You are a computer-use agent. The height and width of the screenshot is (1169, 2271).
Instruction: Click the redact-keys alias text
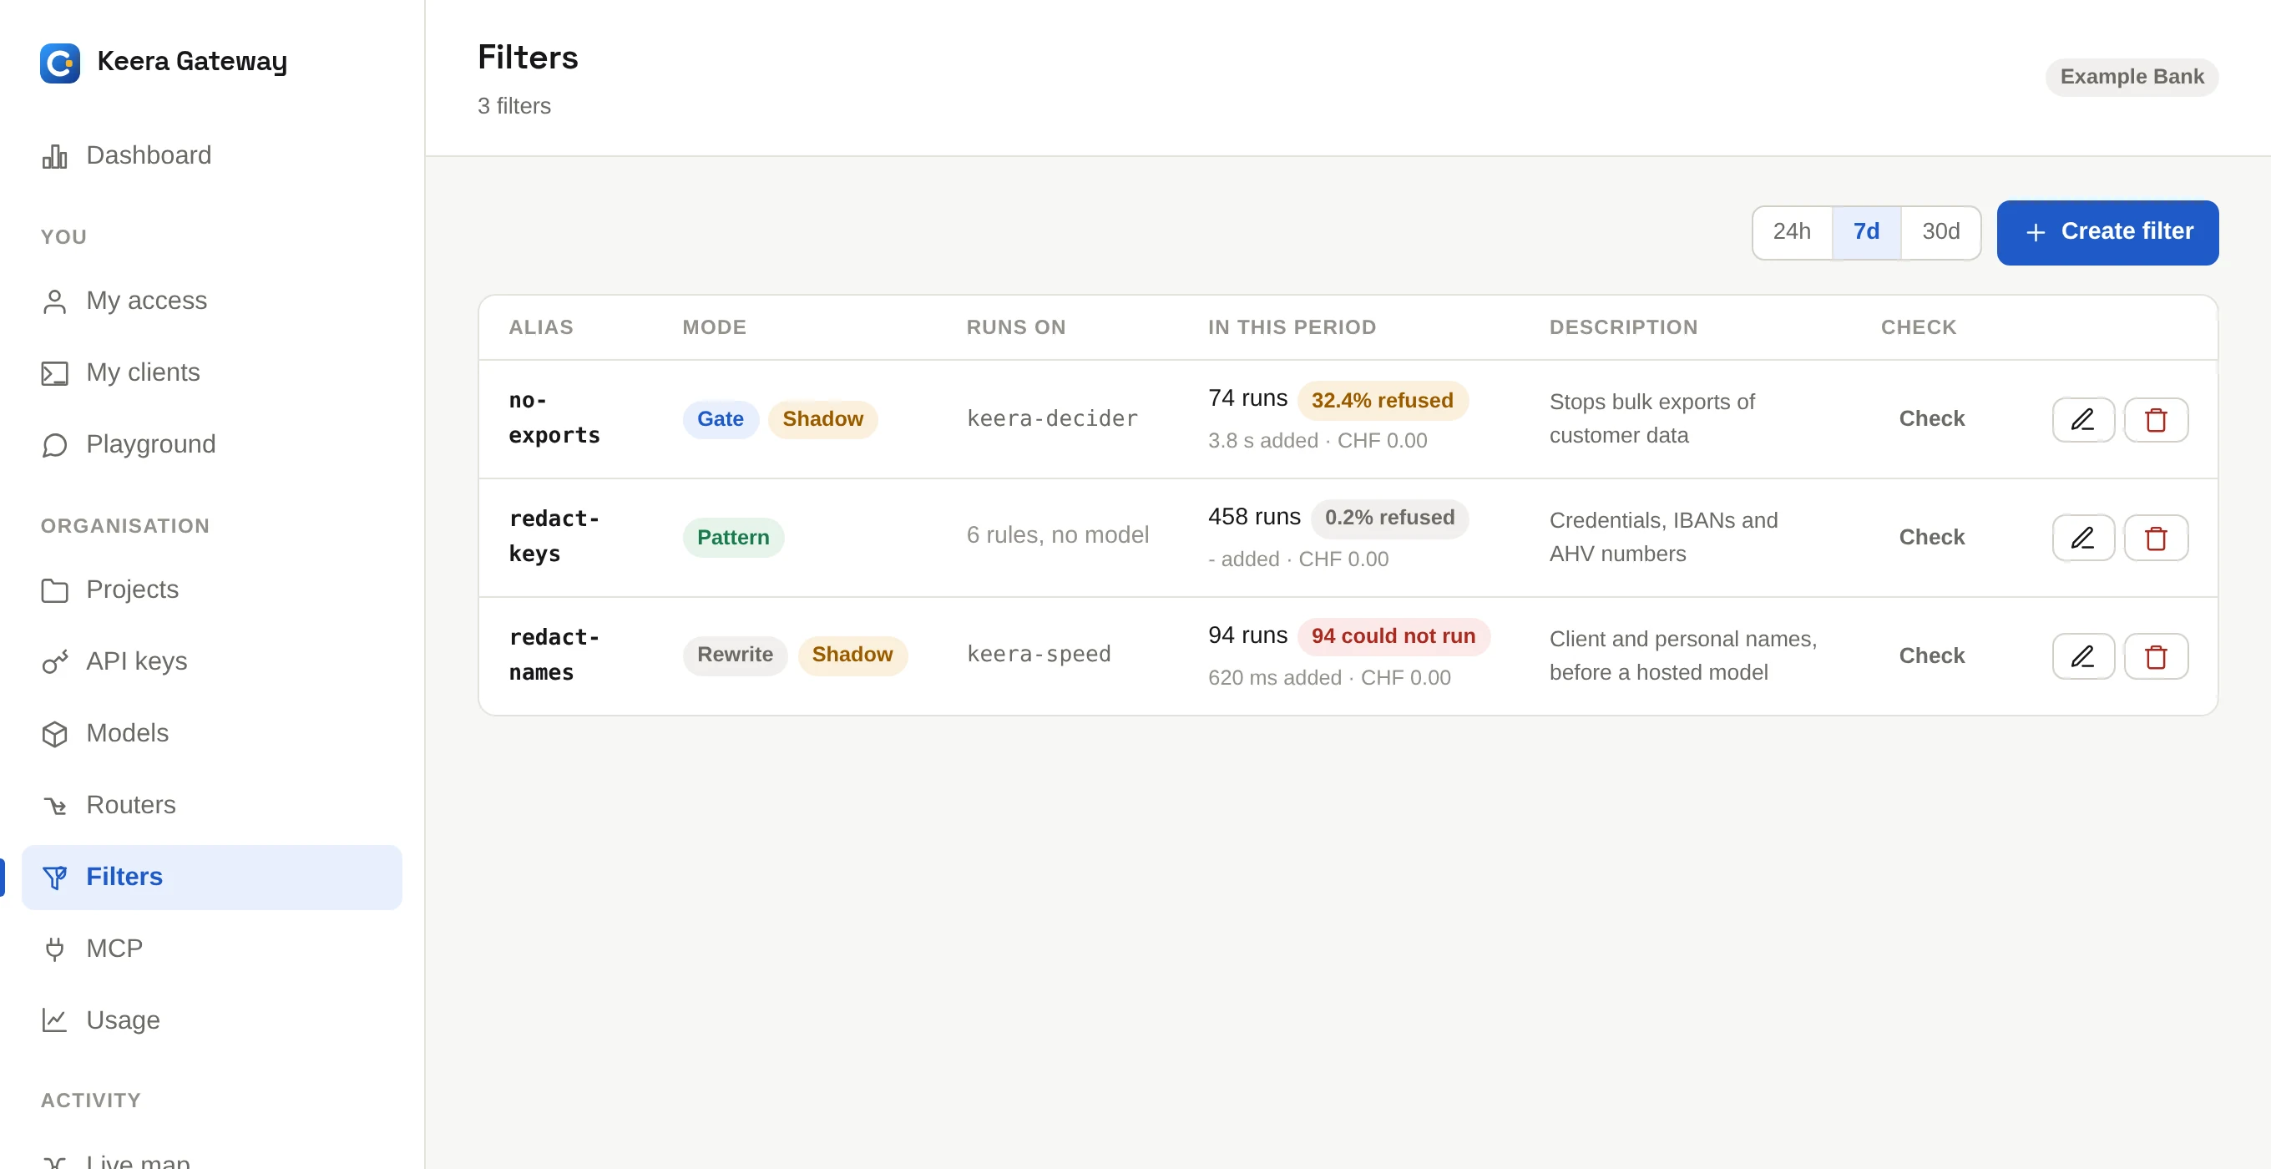pos(554,537)
